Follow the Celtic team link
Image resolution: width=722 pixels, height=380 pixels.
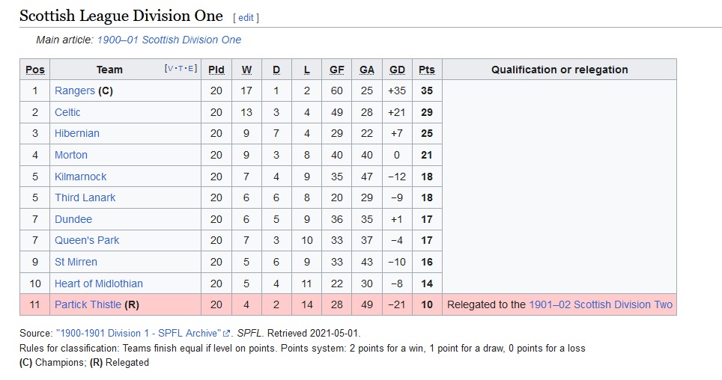pos(67,112)
